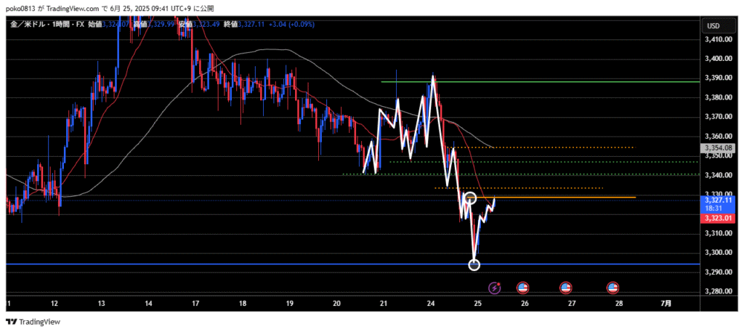Click the date 25 on the time axis

tap(478, 303)
